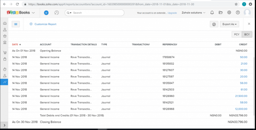Click the Opening Balance row label
This screenshot has width=256, height=130.
[x=50, y=51]
